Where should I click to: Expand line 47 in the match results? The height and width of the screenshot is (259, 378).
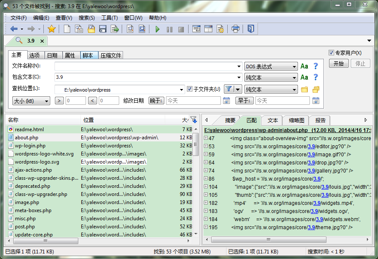[206, 138]
